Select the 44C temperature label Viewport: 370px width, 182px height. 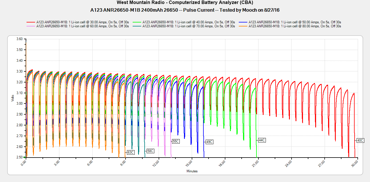click(262, 140)
